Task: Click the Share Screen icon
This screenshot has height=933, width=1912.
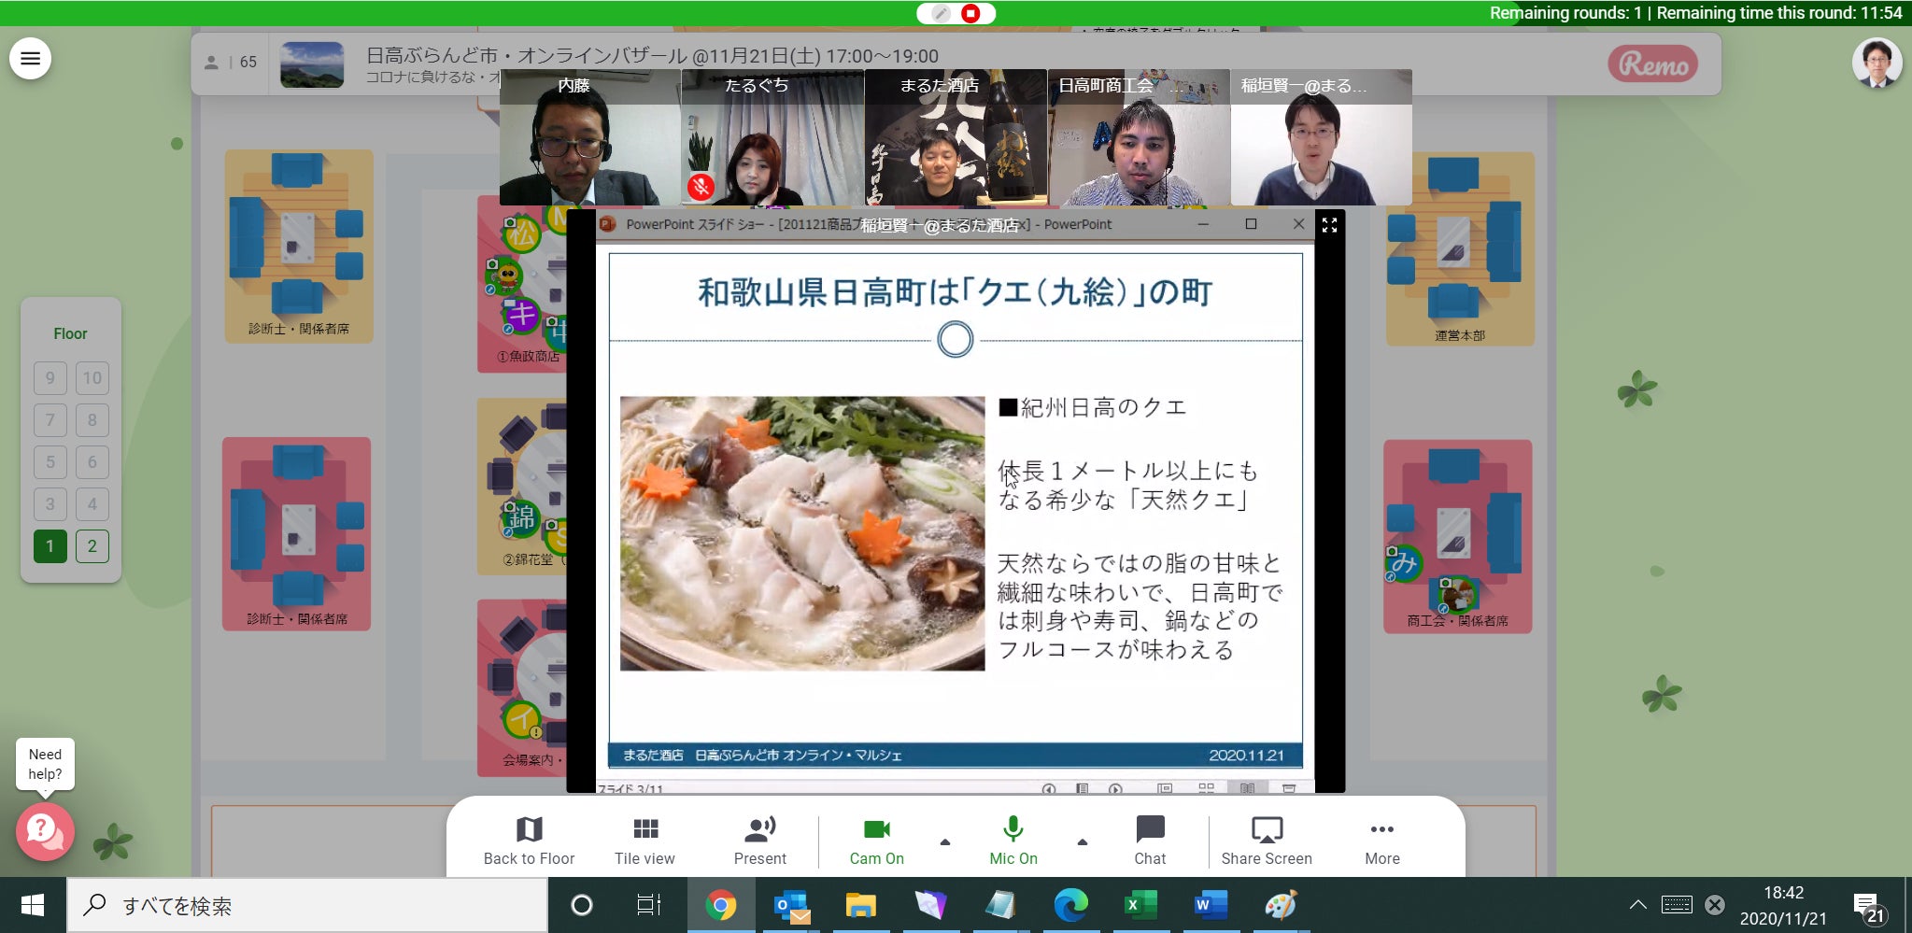Action: click(1267, 830)
